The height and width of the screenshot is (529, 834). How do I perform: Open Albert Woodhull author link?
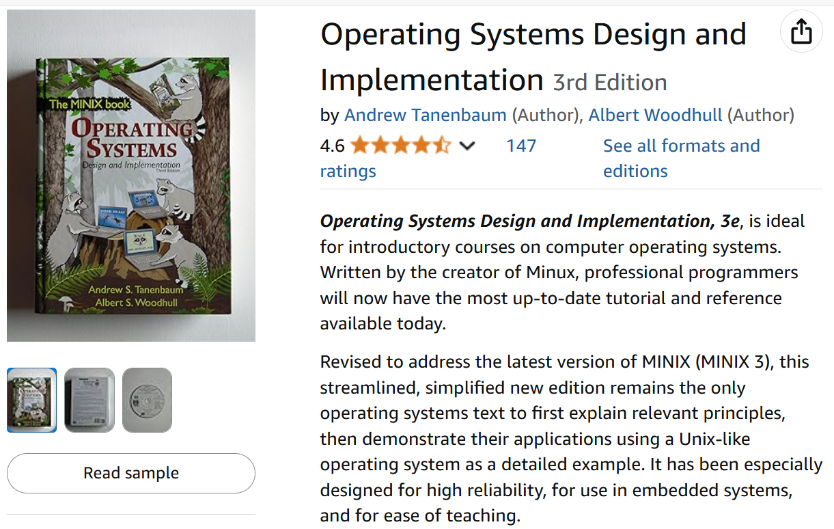click(655, 115)
